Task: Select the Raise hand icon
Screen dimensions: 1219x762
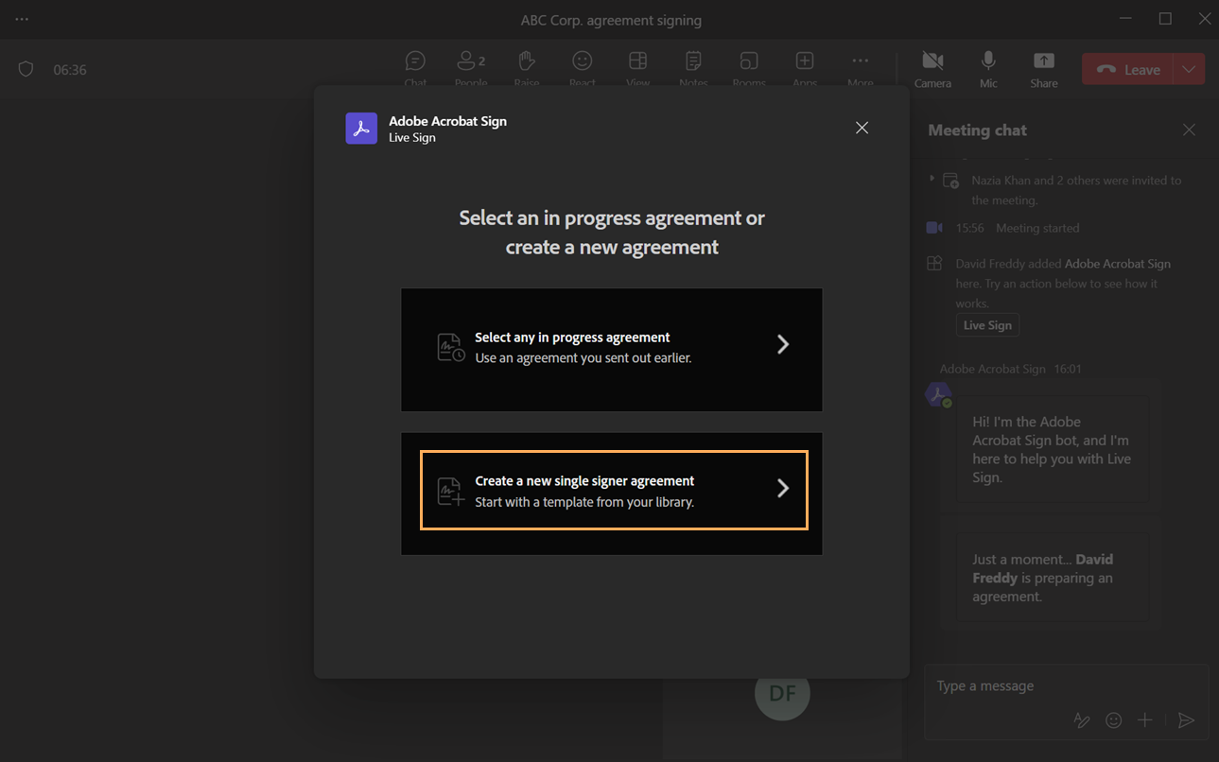Action: [x=526, y=61]
